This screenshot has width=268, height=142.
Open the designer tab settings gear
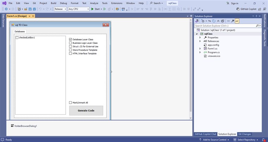tap(191, 16)
